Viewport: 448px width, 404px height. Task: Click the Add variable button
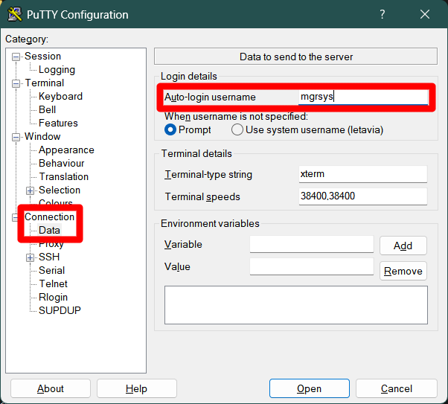coord(403,246)
